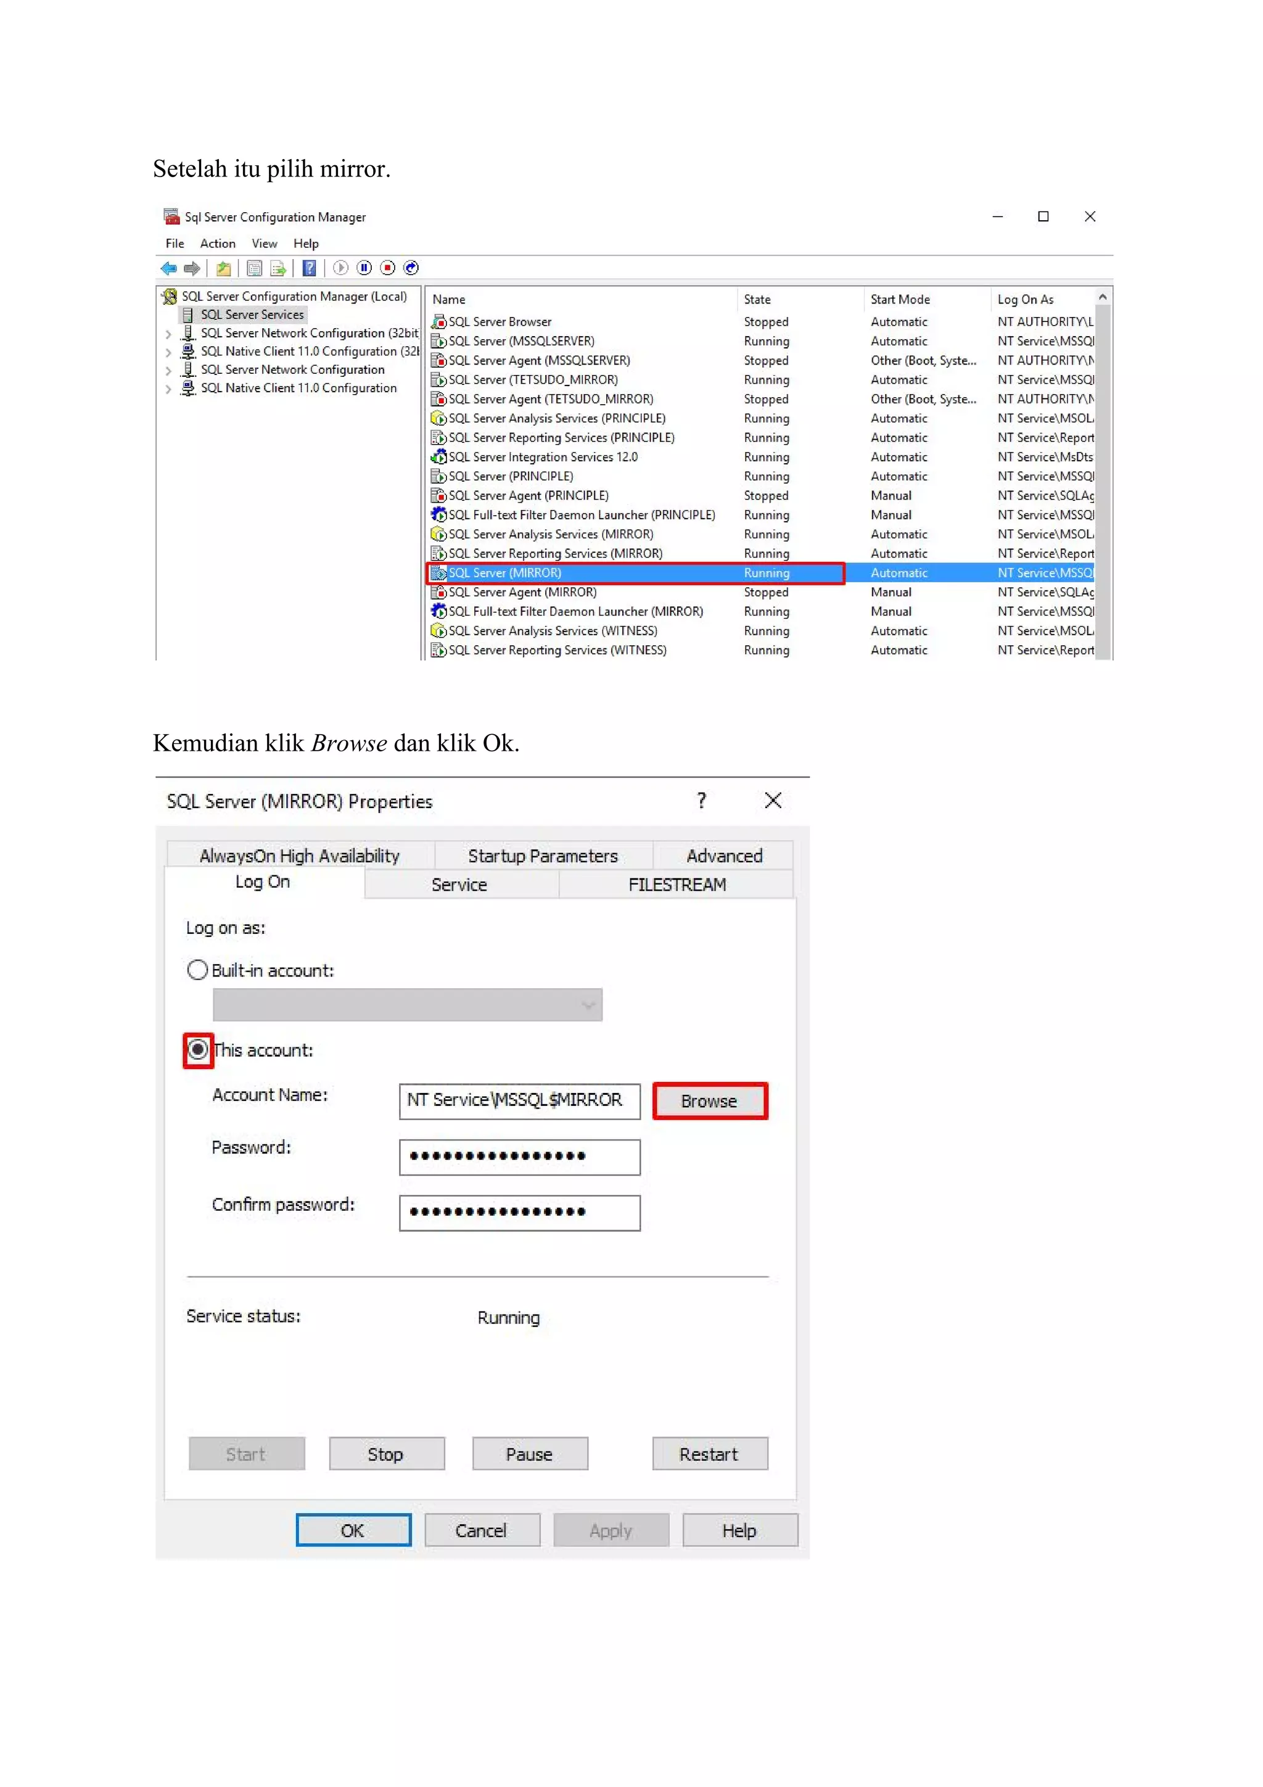Screen dimensions: 1263x1787
Task: Select the This account radio button
Action: point(199,1050)
